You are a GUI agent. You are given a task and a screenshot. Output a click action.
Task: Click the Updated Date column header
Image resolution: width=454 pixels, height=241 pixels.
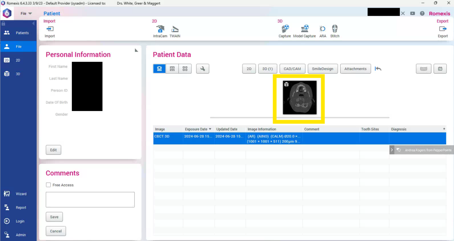click(x=230, y=129)
